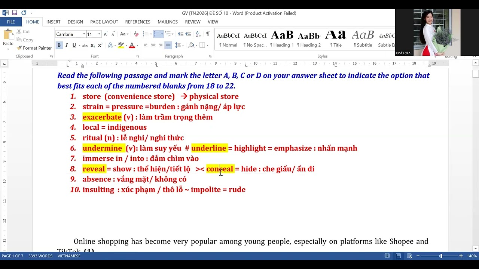Toggle numbered list formatting
479x269 pixels.
tap(157, 34)
